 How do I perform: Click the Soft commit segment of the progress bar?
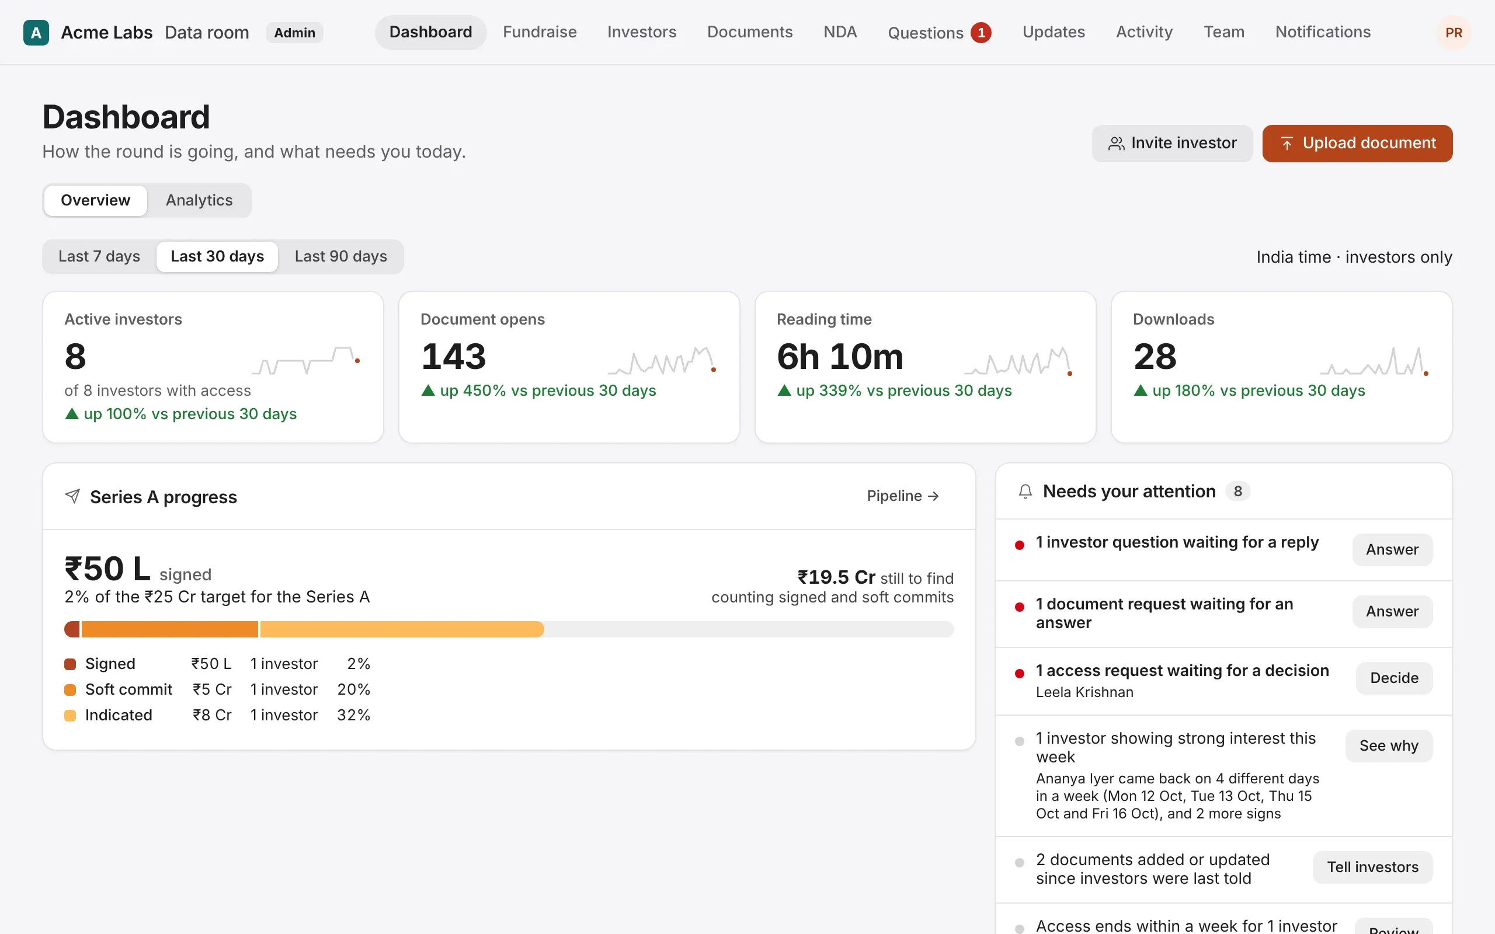[x=170, y=629]
